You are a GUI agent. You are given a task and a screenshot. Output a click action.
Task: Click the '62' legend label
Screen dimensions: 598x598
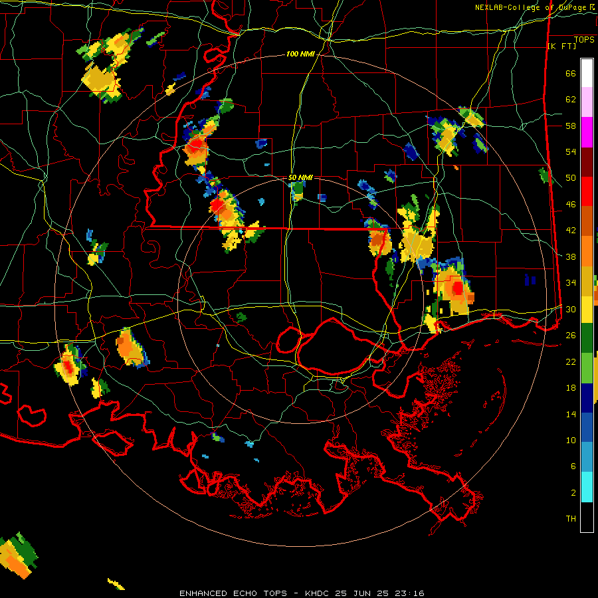click(571, 100)
